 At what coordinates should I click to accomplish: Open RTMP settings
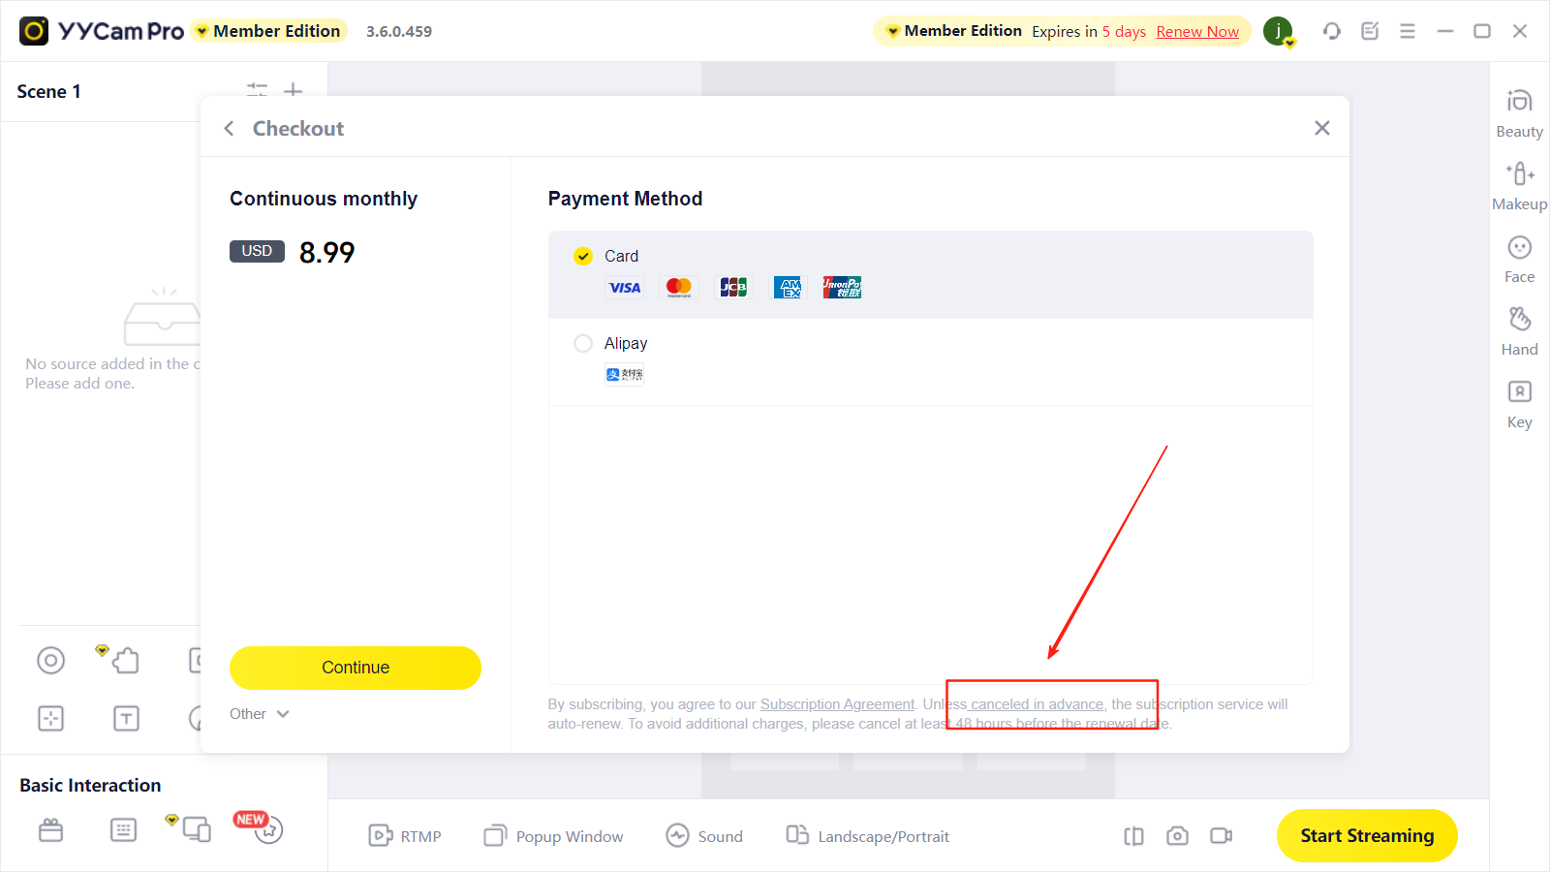405,836
